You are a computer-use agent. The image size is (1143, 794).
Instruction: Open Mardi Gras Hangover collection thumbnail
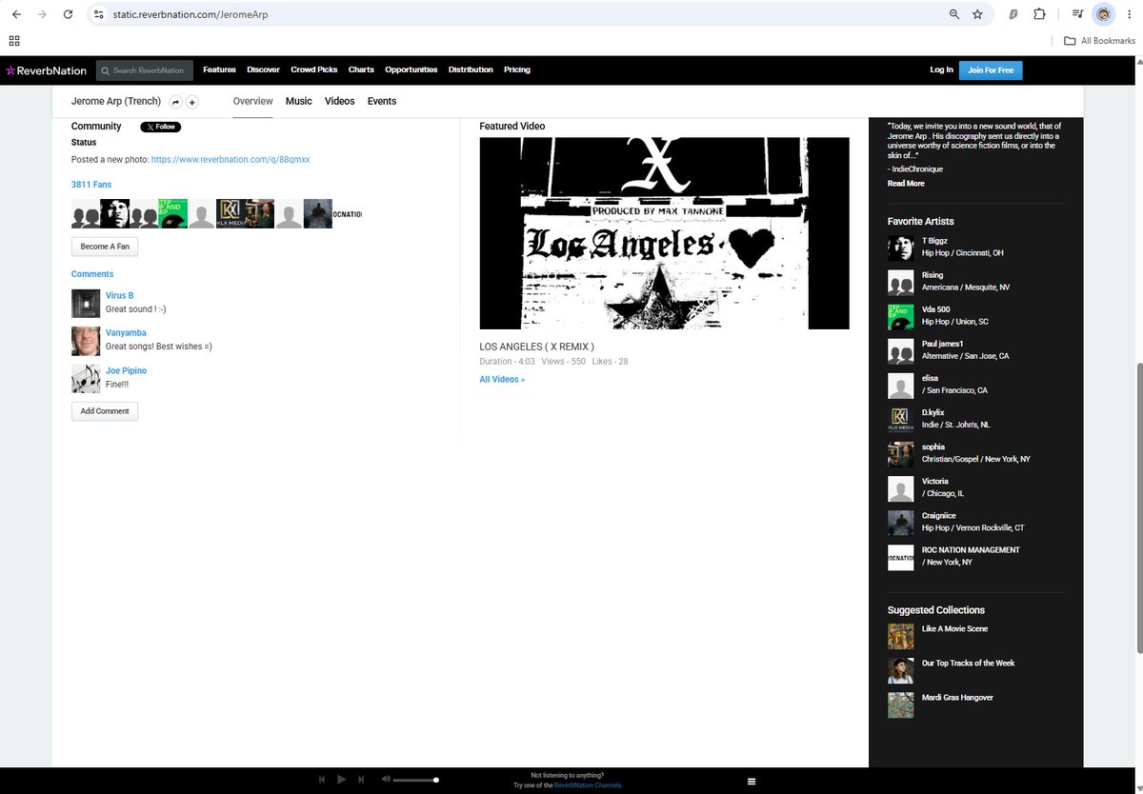point(901,705)
